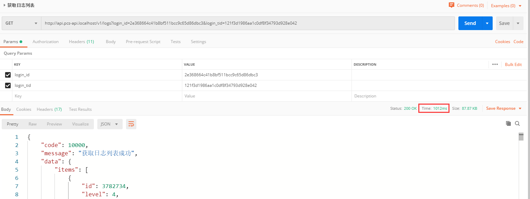Click the Comments speech bubble icon
Screen dimensions: 530x199
coord(452,5)
